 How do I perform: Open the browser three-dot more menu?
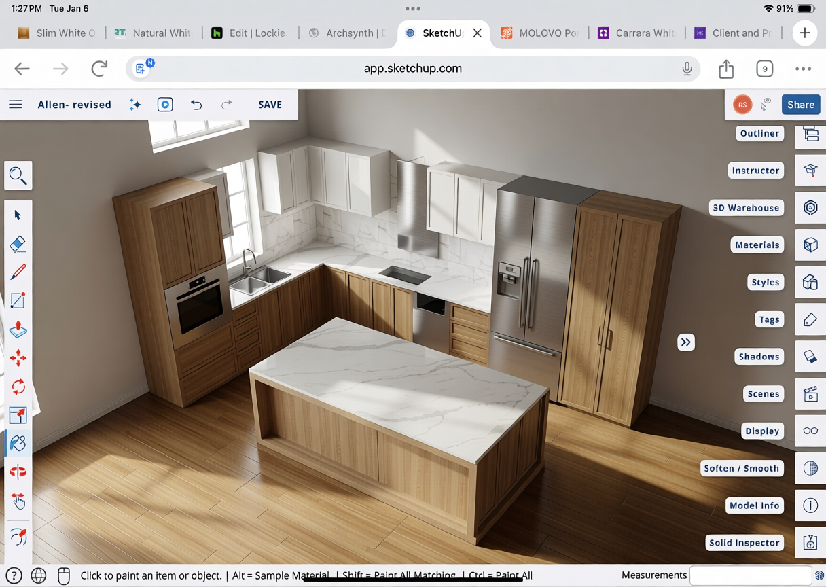803,69
